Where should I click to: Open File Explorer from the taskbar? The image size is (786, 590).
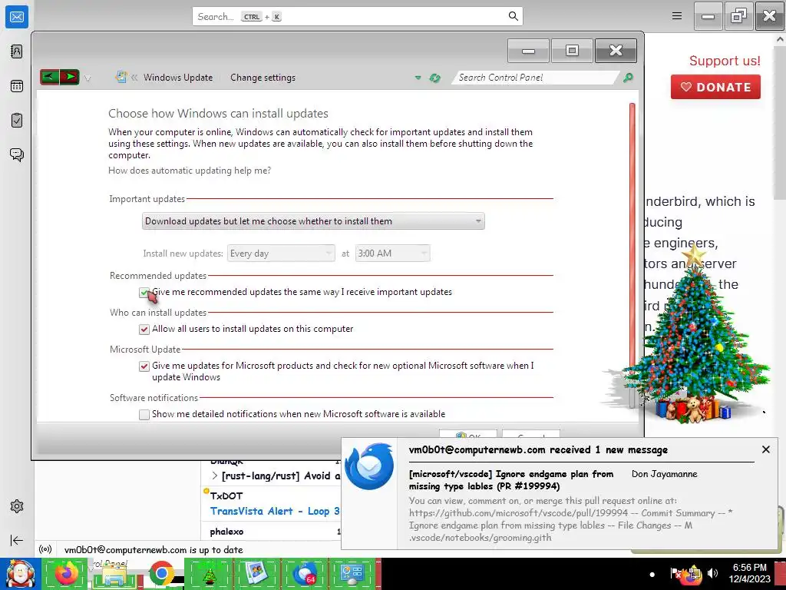click(x=114, y=575)
